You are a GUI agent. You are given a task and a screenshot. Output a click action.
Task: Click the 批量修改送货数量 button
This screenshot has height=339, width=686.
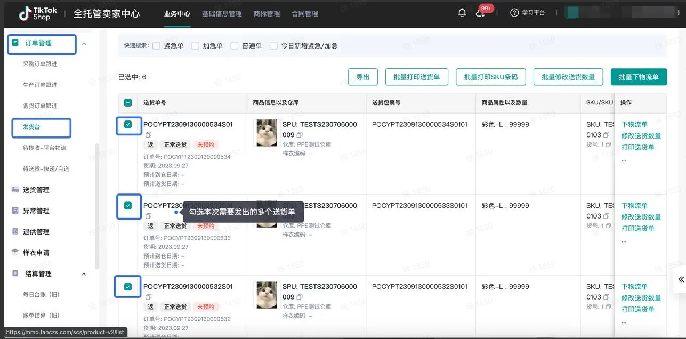[x=568, y=77]
